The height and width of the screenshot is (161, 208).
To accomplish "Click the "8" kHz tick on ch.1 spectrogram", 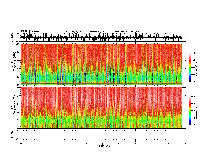I will [18, 52].
